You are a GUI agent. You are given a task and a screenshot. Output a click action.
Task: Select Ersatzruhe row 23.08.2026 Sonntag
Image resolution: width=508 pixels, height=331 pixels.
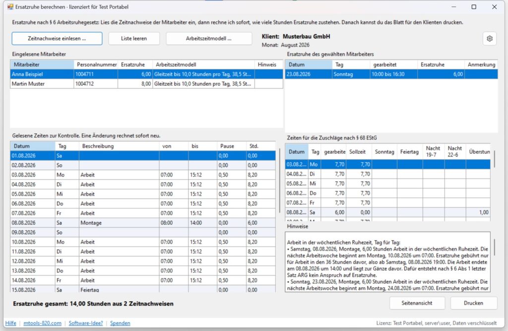(x=391, y=74)
